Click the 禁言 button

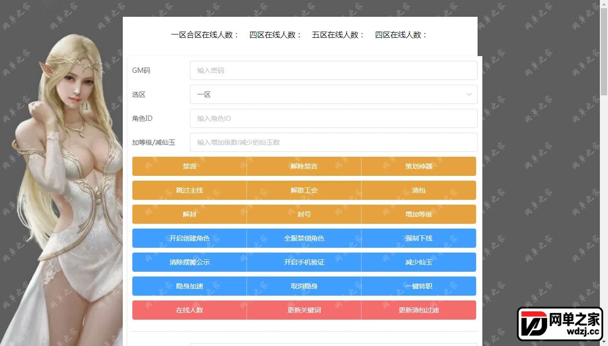[189, 166]
